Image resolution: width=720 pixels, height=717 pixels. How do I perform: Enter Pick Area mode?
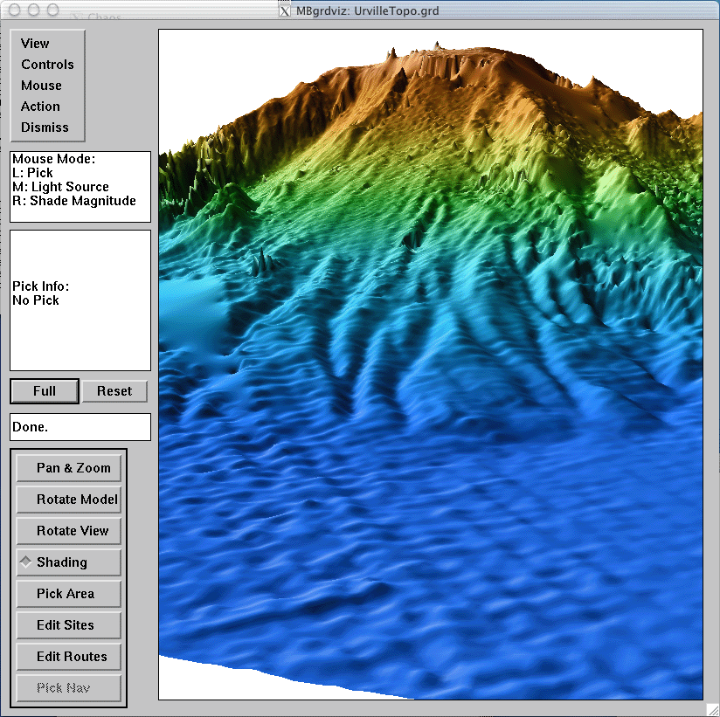coord(68,593)
